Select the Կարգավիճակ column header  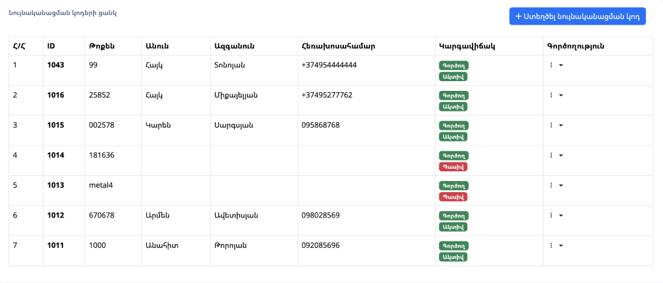(467, 46)
